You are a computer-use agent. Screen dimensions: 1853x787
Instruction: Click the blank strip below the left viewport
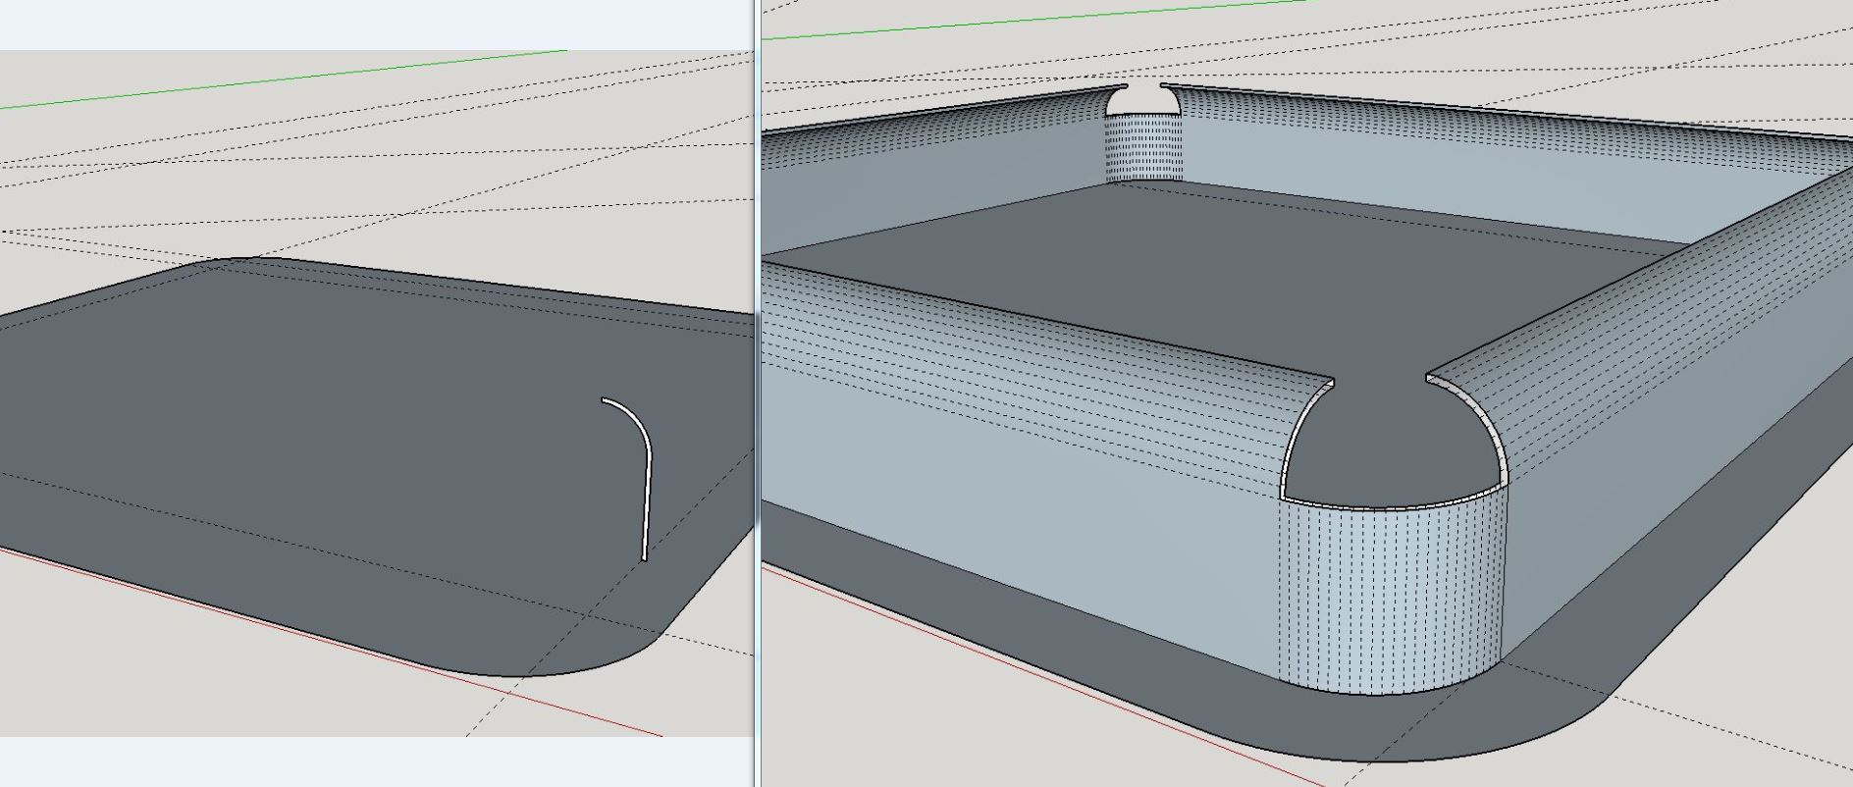click(373, 761)
